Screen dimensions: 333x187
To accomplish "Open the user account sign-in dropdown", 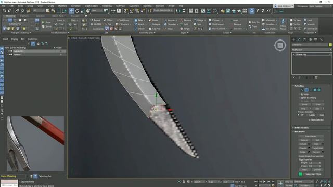I will click(x=284, y=6).
